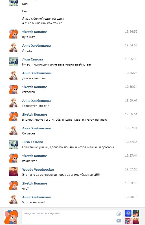Open top-right chat member thumbnail in corner grid

136,213
